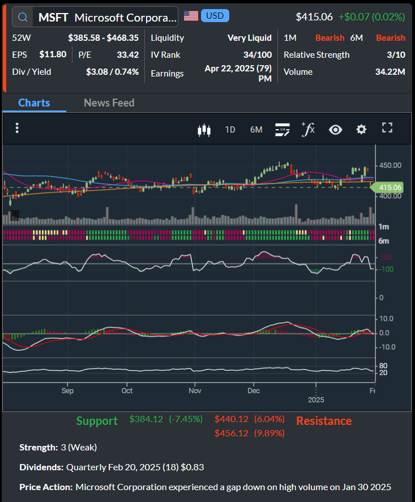Expand chart to fullscreen
This screenshot has height=502, width=415.
(x=387, y=127)
